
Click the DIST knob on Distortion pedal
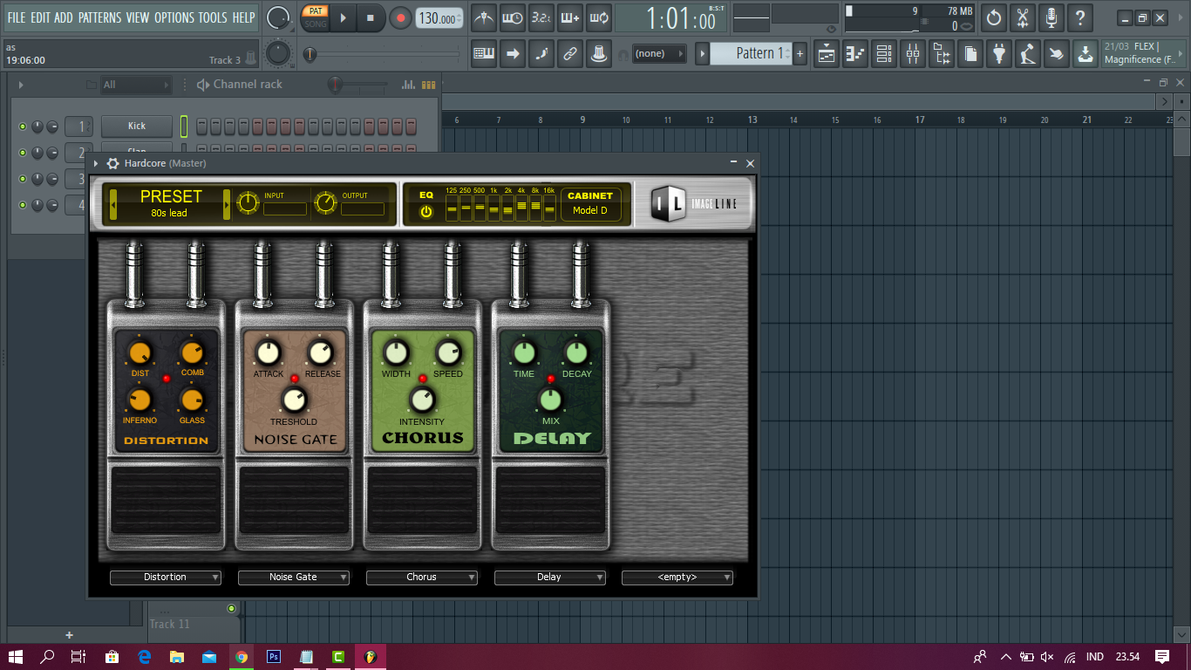click(139, 353)
